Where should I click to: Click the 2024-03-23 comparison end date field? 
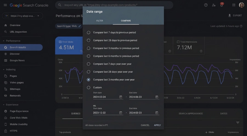pyautogui.click(x=144, y=113)
